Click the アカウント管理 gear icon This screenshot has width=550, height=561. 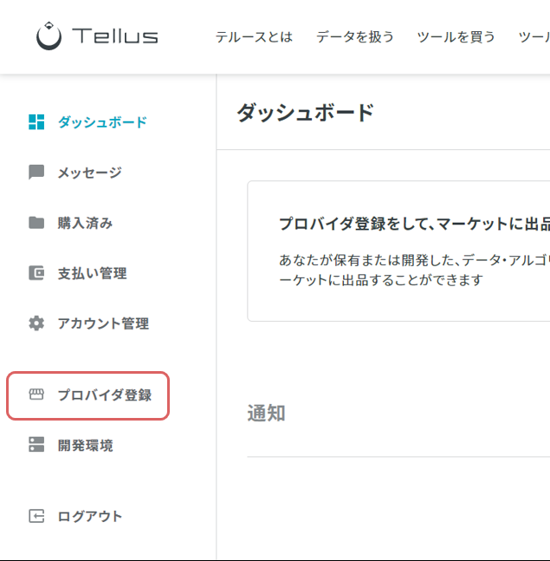(36, 323)
